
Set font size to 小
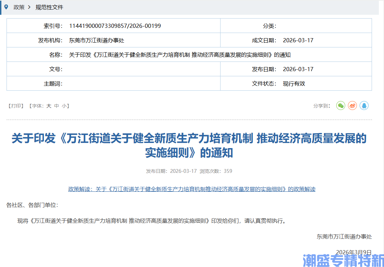coord(64,106)
